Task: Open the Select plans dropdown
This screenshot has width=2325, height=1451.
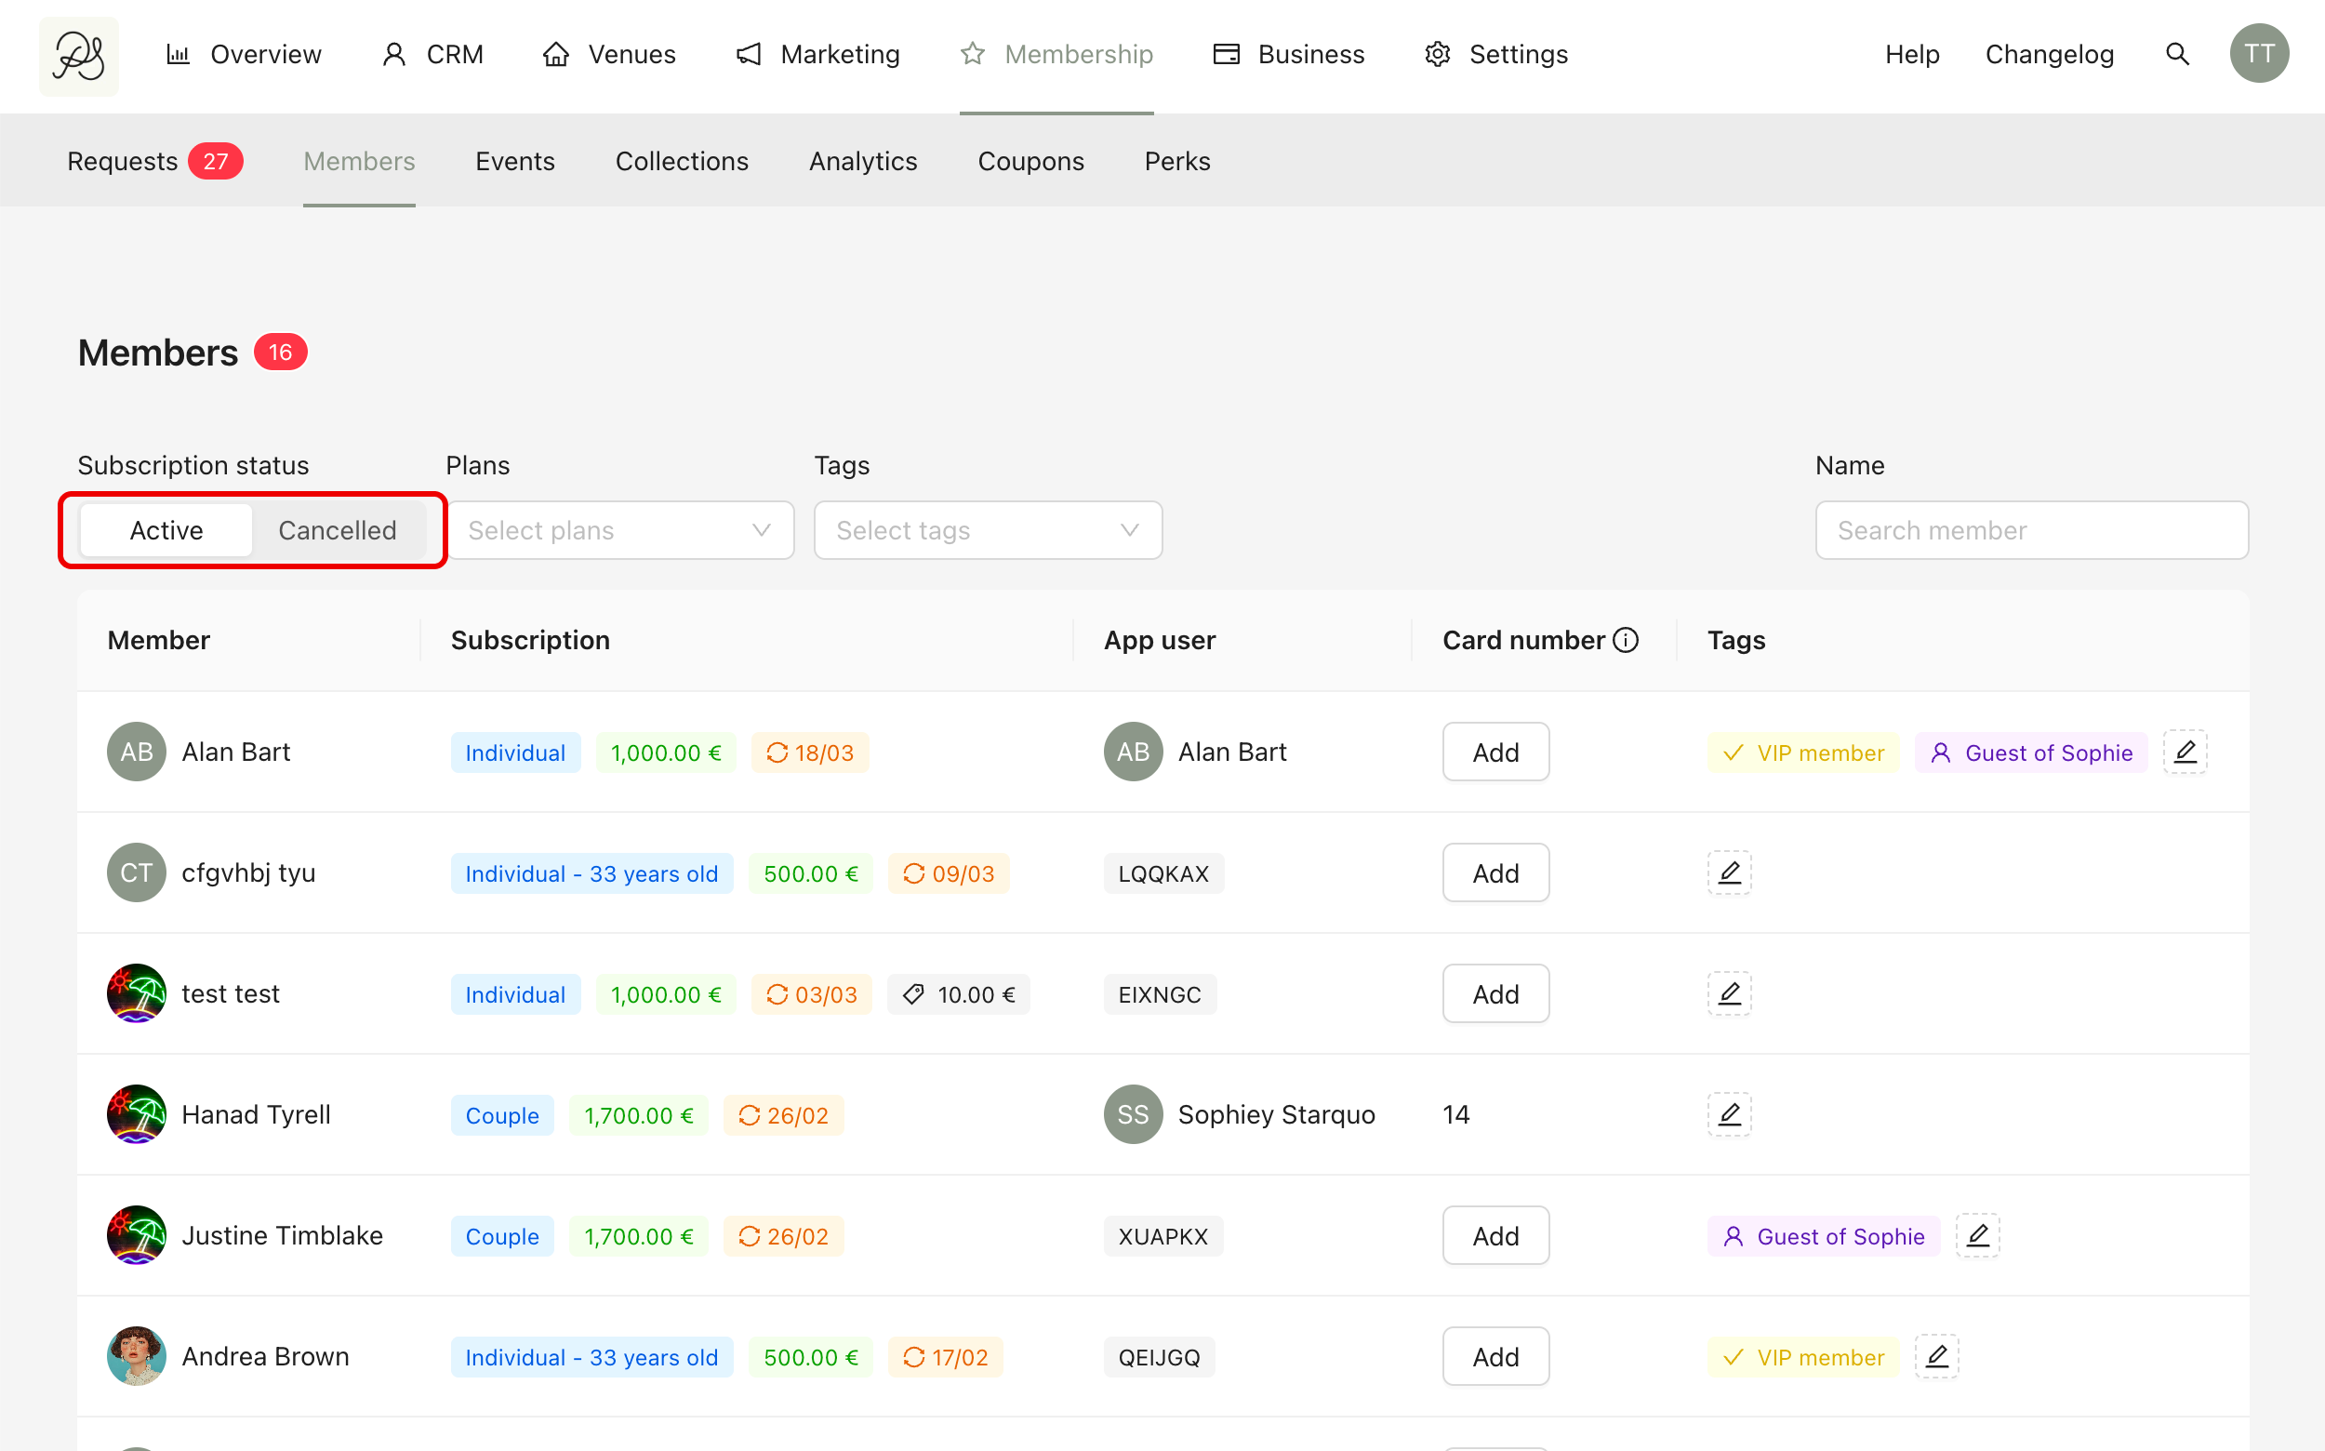Action: [621, 531]
